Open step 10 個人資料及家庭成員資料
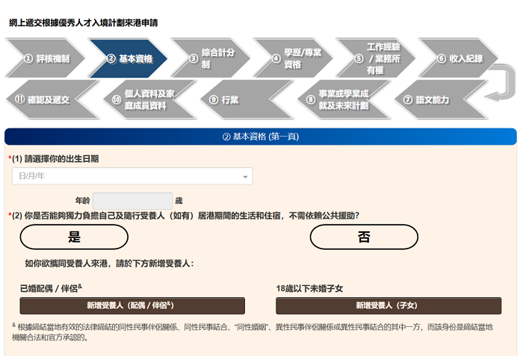 (x=149, y=100)
